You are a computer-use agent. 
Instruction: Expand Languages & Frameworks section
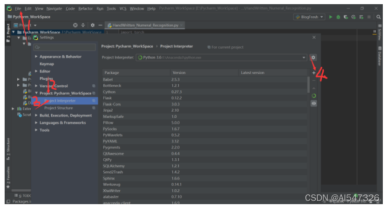tap(36, 122)
